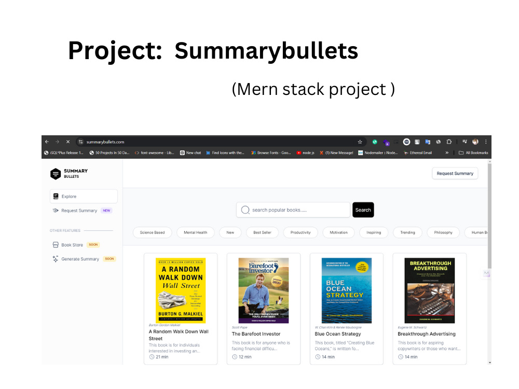Open the Chrome profile avatar

(x=475, y=142)
